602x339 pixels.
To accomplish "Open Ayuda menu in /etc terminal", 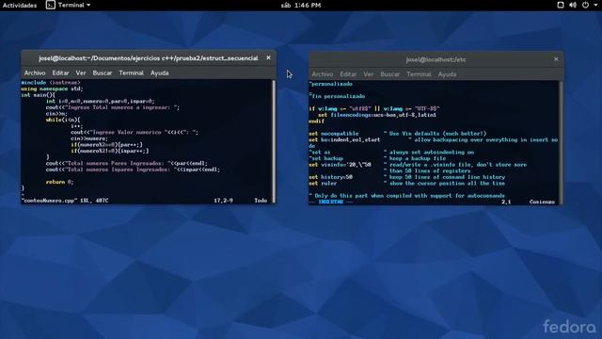I will 447,73.
